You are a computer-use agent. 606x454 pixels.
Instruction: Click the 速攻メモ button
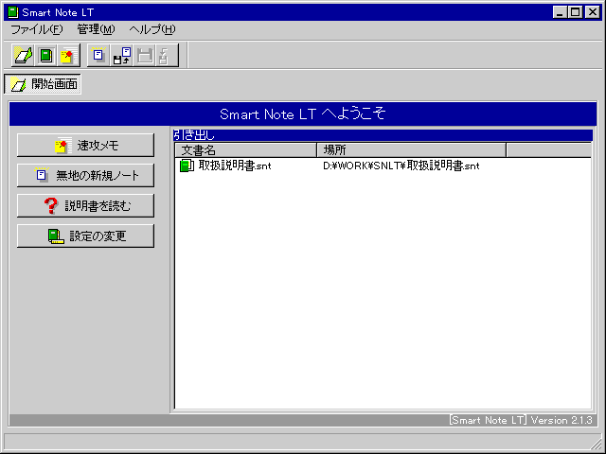pos(85,145)
